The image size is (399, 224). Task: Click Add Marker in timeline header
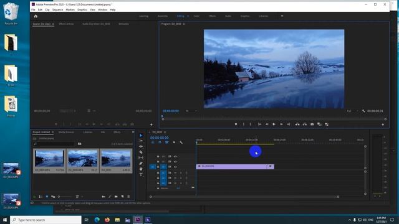(x=174, y=142)
